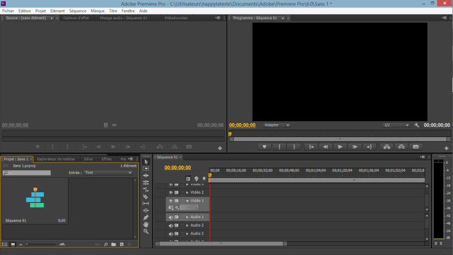Open the Marque menu
Screen dimensions: 453x255
[x=97, y=11]
